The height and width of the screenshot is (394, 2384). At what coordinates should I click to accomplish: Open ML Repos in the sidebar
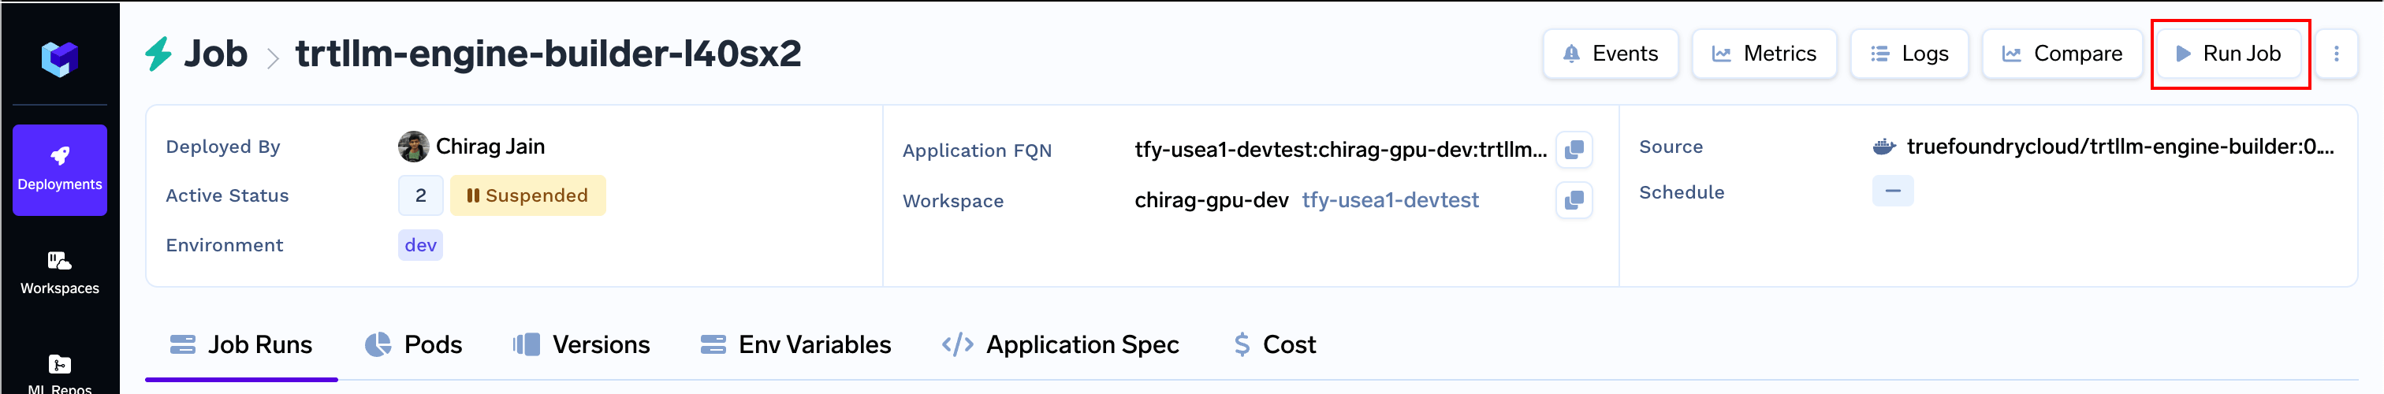(59, 374)
